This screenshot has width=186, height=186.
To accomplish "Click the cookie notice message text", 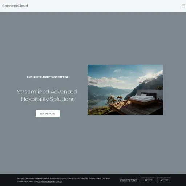I will click(x=64, y=180).
